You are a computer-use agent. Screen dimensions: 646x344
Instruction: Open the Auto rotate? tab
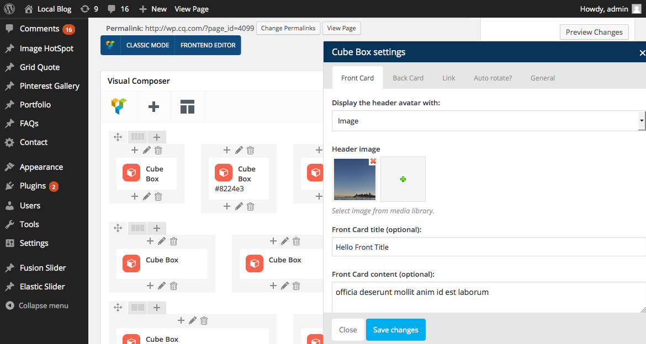click(x=493, y=78)
